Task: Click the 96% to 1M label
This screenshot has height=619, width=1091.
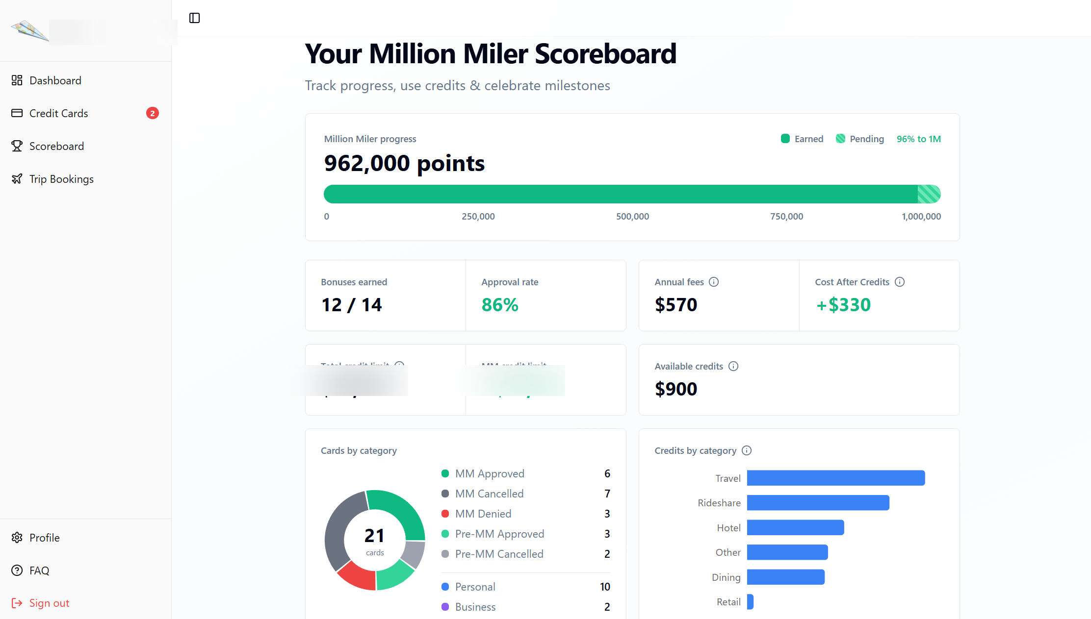Action: [x=918, y=139]
